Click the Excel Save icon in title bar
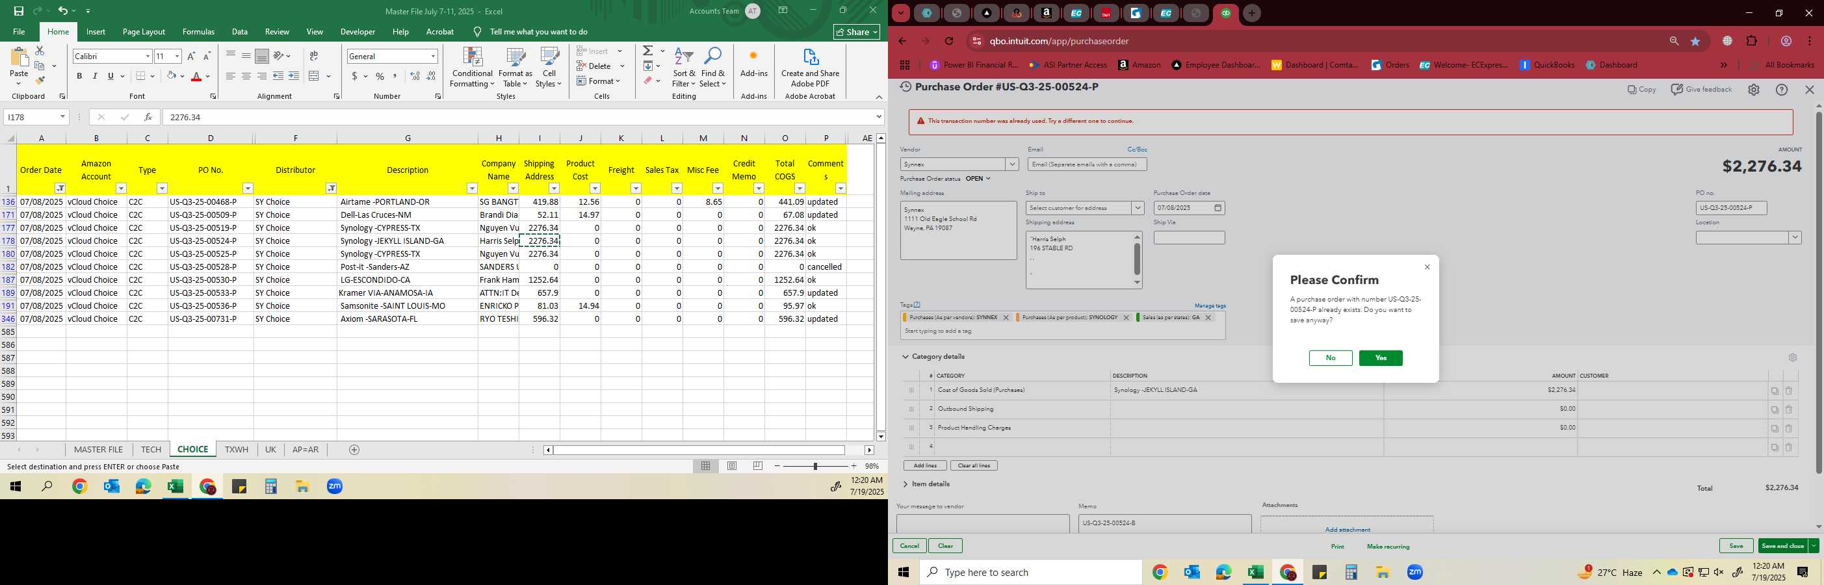 coord(18,11)
